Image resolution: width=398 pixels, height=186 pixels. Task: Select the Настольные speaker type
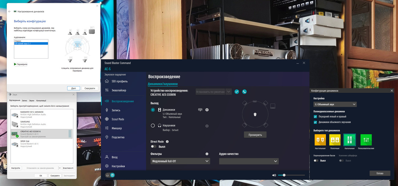pos(320,140)
